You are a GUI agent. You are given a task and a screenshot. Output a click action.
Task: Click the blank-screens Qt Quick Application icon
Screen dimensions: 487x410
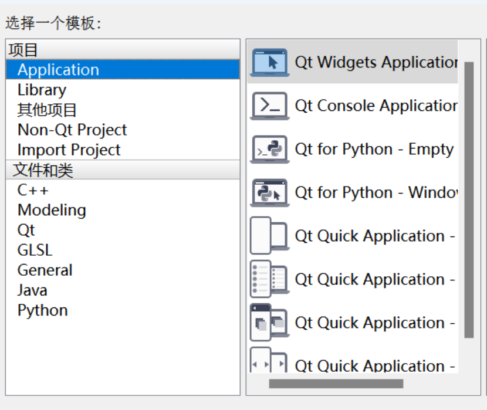[x=269, y=236]
